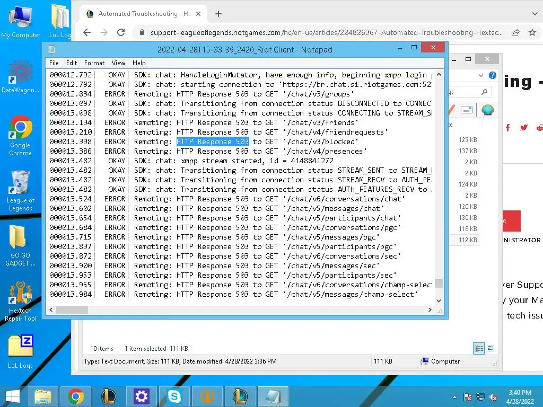Click the shell icon in Explorer ribbon
This screenshot has width=543, height=407.
[x=488, y=110]
